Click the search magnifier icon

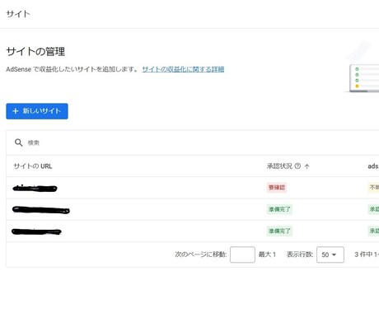(19, 142)
